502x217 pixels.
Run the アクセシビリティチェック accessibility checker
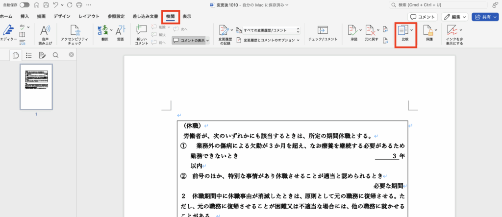tap(75, 31)
